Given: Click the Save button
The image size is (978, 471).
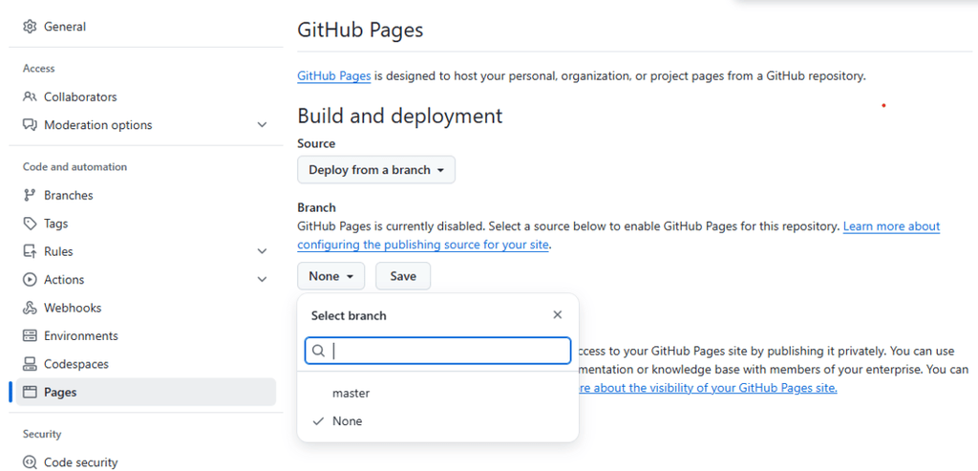Looking at the screenshot, I should click(403, 276).
